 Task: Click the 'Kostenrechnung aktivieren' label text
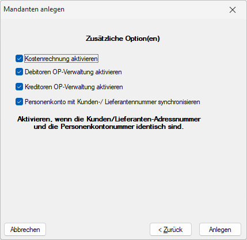click(x=61, y=59)
